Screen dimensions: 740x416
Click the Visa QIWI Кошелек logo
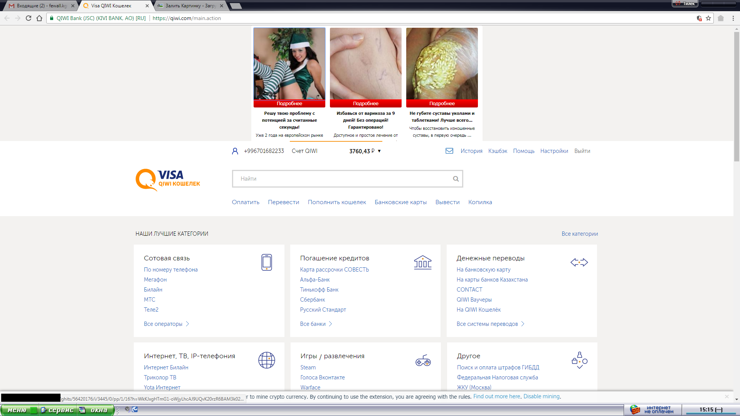click(168, 180)
